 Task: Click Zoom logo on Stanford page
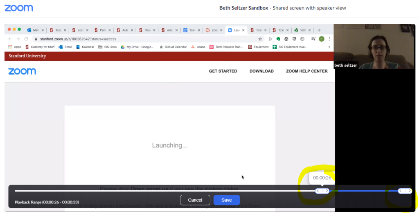(x=22, y=71)
